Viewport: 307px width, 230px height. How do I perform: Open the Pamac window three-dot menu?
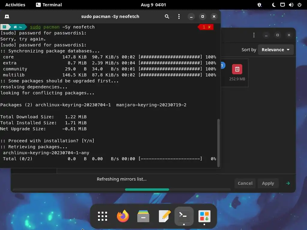coord(254,35)
